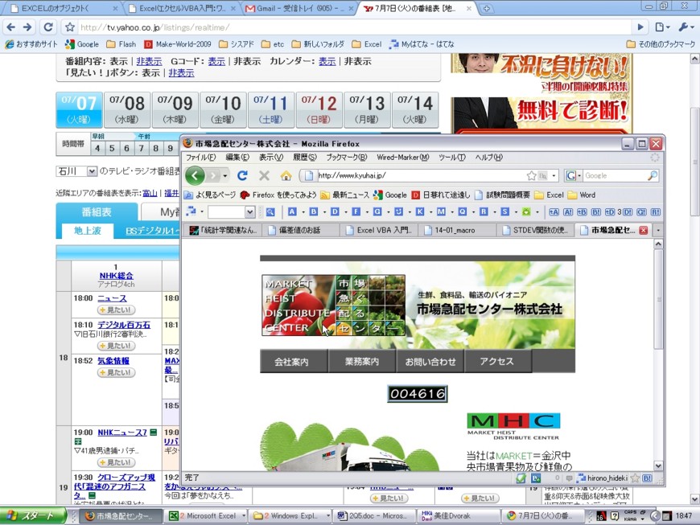Screen dimensions: 700x525
Task: Open ブックマーク menu in Firefox
Action: pyautogui.click(x=347, y=157)
